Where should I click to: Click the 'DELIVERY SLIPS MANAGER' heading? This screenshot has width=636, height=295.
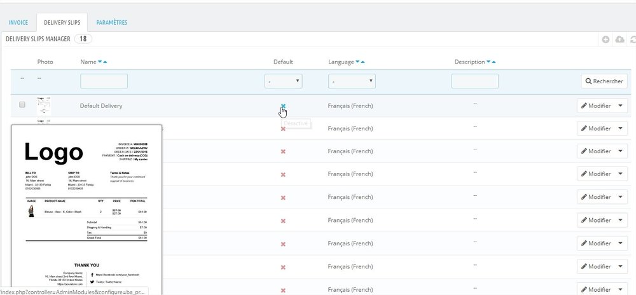coord(38,39)
